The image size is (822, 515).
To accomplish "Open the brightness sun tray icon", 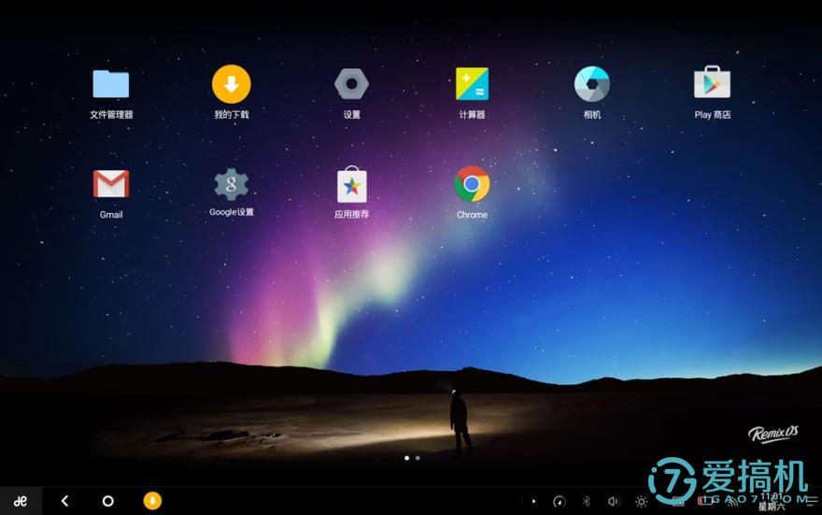I will pos(641,502).
